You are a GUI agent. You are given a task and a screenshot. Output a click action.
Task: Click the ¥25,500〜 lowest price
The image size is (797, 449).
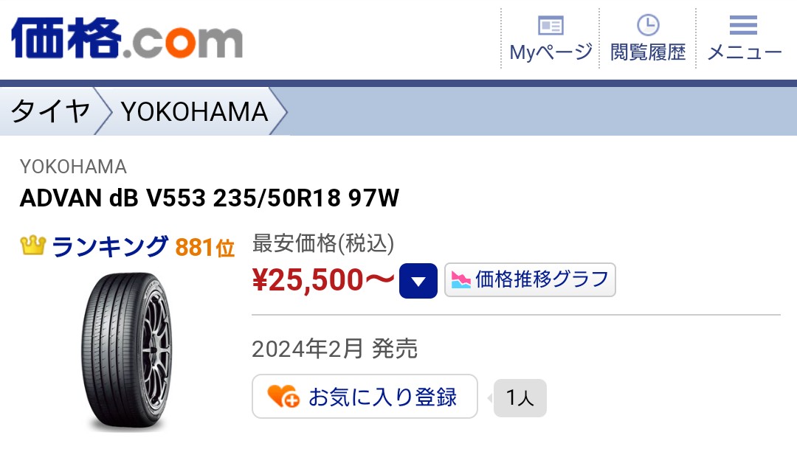323,280
